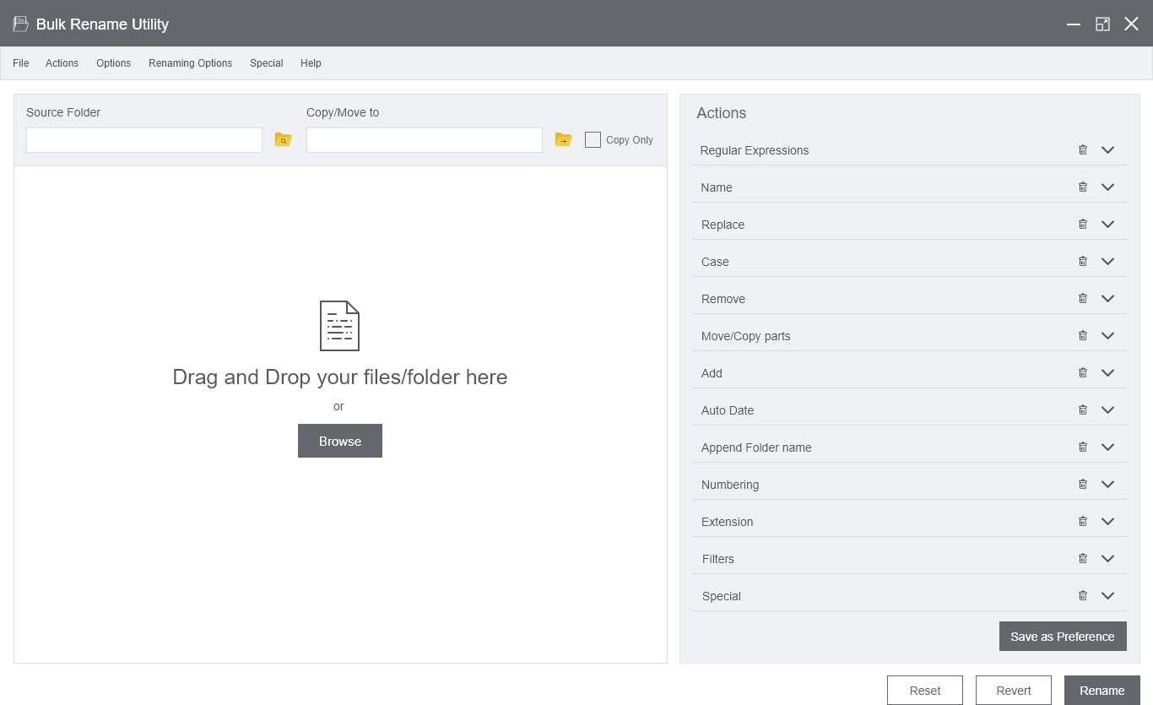Delete the Extension action via trash icon

pyautogui.click(x=1083, y=521)
